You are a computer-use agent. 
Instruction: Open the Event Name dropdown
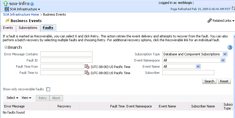click(x=198, y=66)
